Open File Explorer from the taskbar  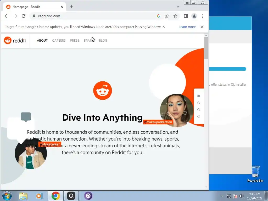[x=23, y=196]
